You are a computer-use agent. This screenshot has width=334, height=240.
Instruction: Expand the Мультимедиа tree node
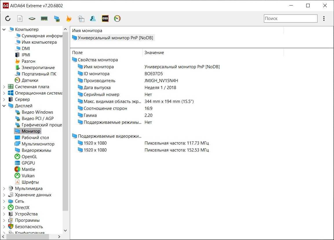pyautogui.click(x=4, y=189)
